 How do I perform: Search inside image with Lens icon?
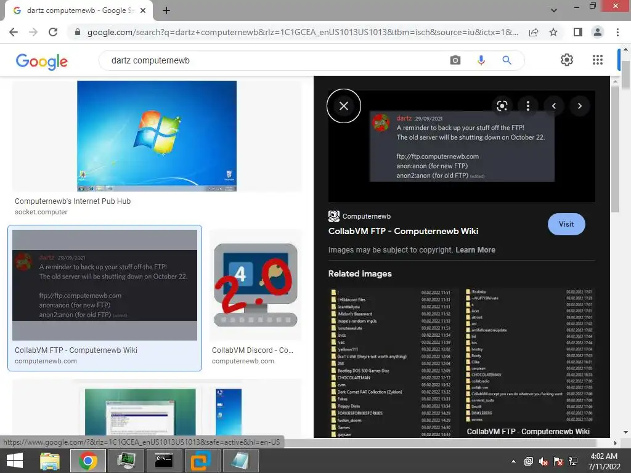502,106
